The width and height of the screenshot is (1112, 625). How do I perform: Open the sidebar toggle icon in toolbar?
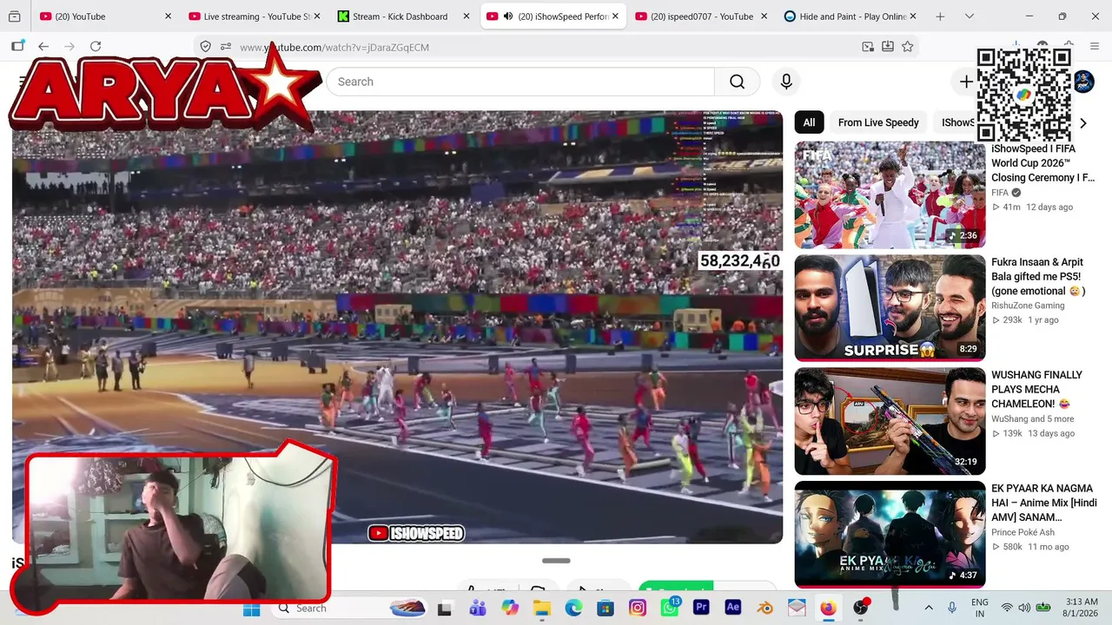[x=17, y=47]
